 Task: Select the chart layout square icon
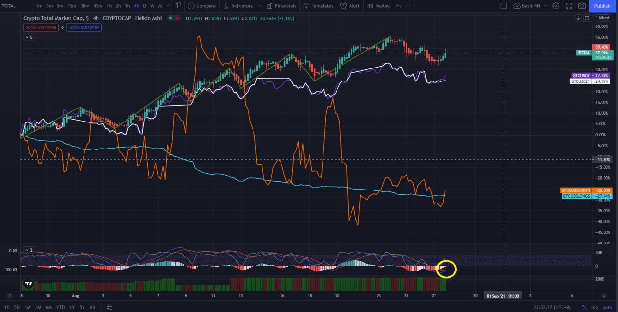pyautogui.click(x=504, y=6)
